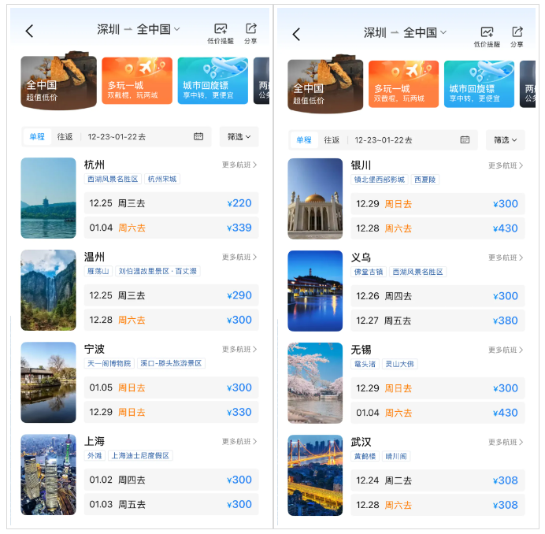Tap the 分享 share icon in the left screen
The image size is (545, 534).
250,32
